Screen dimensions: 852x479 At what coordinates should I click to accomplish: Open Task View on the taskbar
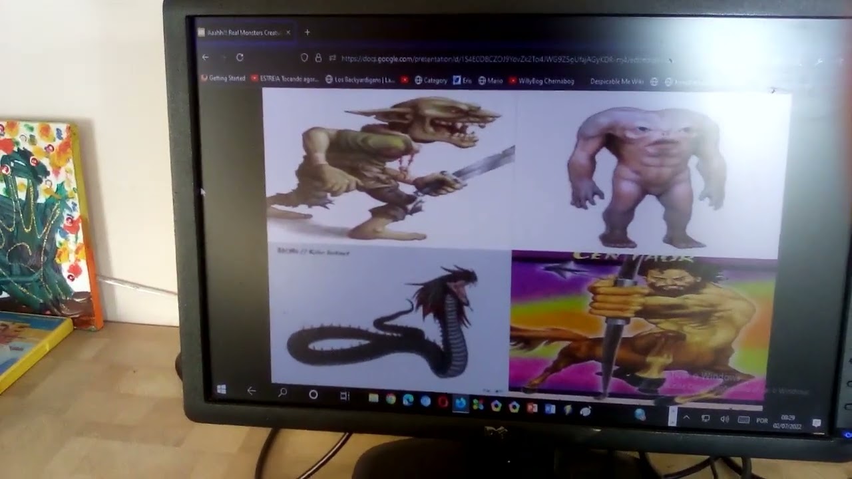(x=344, y=396)
